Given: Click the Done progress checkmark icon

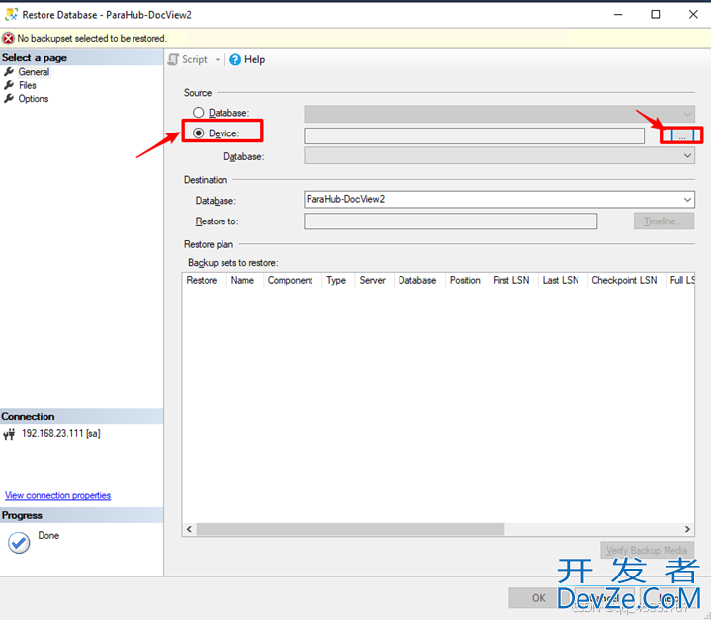Looking at the screenshot, I should click(x=19, y=543).
